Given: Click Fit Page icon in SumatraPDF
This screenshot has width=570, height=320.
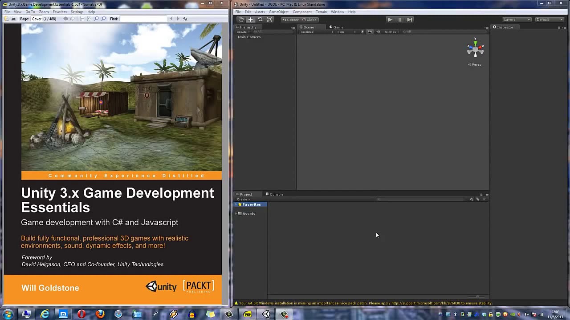Looking at the screenshot, I should [89, 19].
